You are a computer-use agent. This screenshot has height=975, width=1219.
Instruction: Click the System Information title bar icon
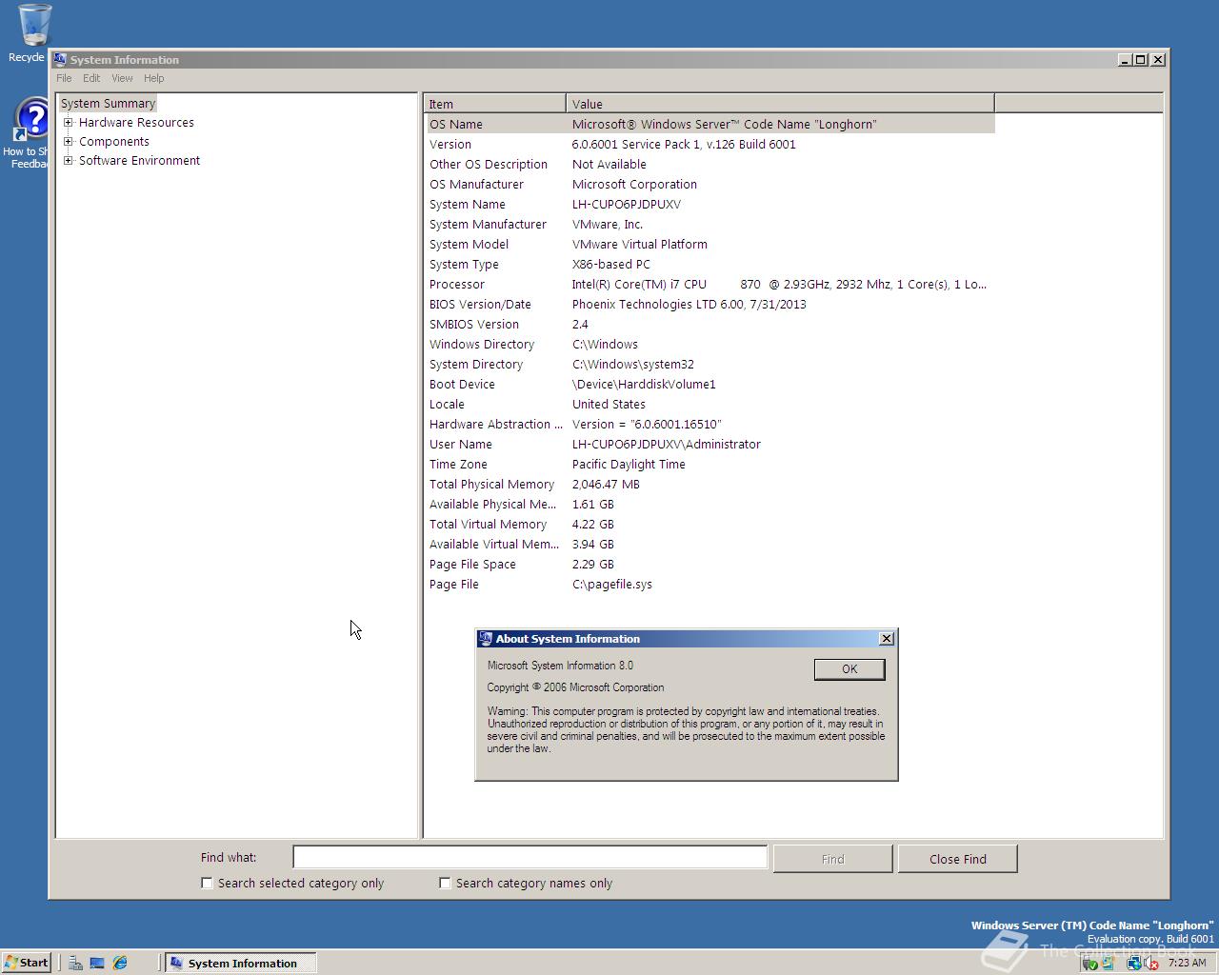(x=60, y=59)
